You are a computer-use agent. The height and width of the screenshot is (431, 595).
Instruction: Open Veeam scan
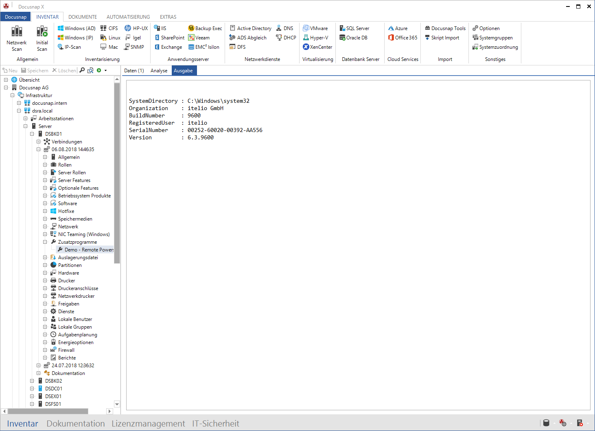click(199, 37)
